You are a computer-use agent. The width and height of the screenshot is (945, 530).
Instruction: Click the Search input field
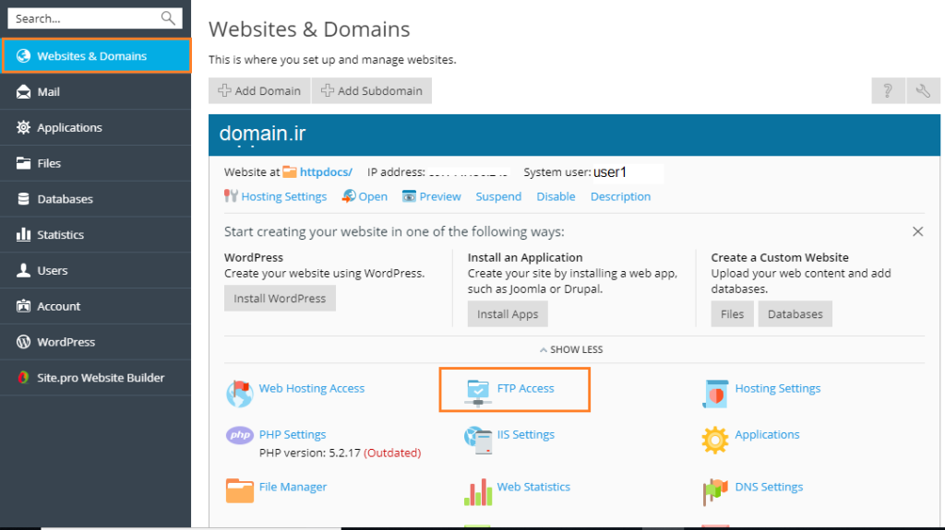tap(85, 18)
